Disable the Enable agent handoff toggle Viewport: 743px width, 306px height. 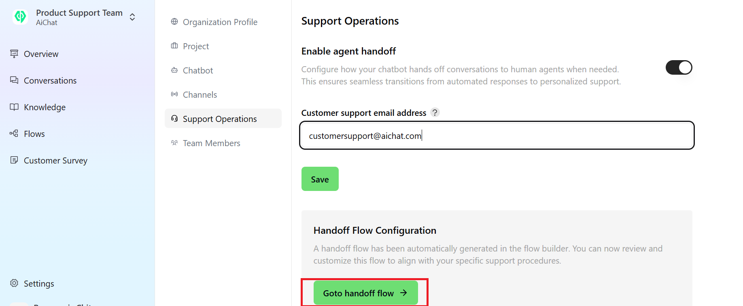pos(679,67)
